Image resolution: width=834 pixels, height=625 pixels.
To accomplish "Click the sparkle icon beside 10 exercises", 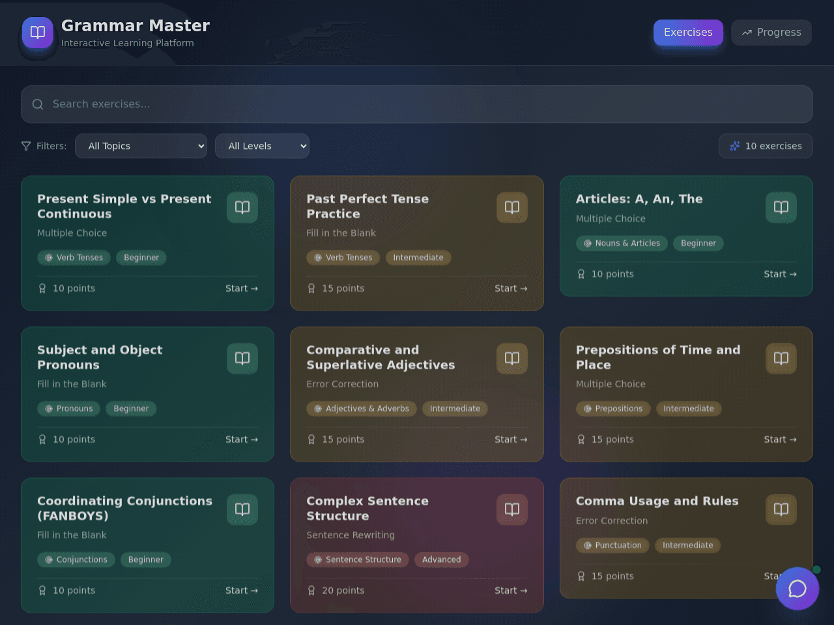I will 735,146.
